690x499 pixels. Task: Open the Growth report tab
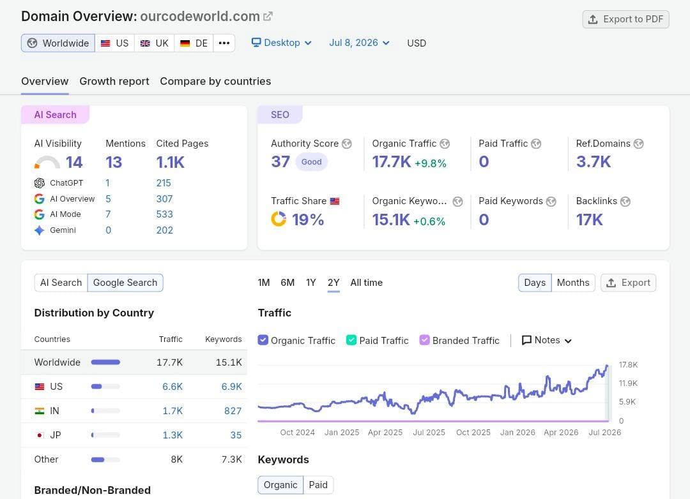point(114,81)
